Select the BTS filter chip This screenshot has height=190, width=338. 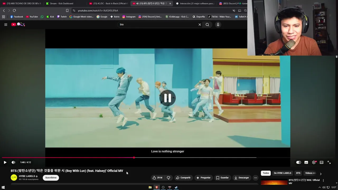click(298, 173)
